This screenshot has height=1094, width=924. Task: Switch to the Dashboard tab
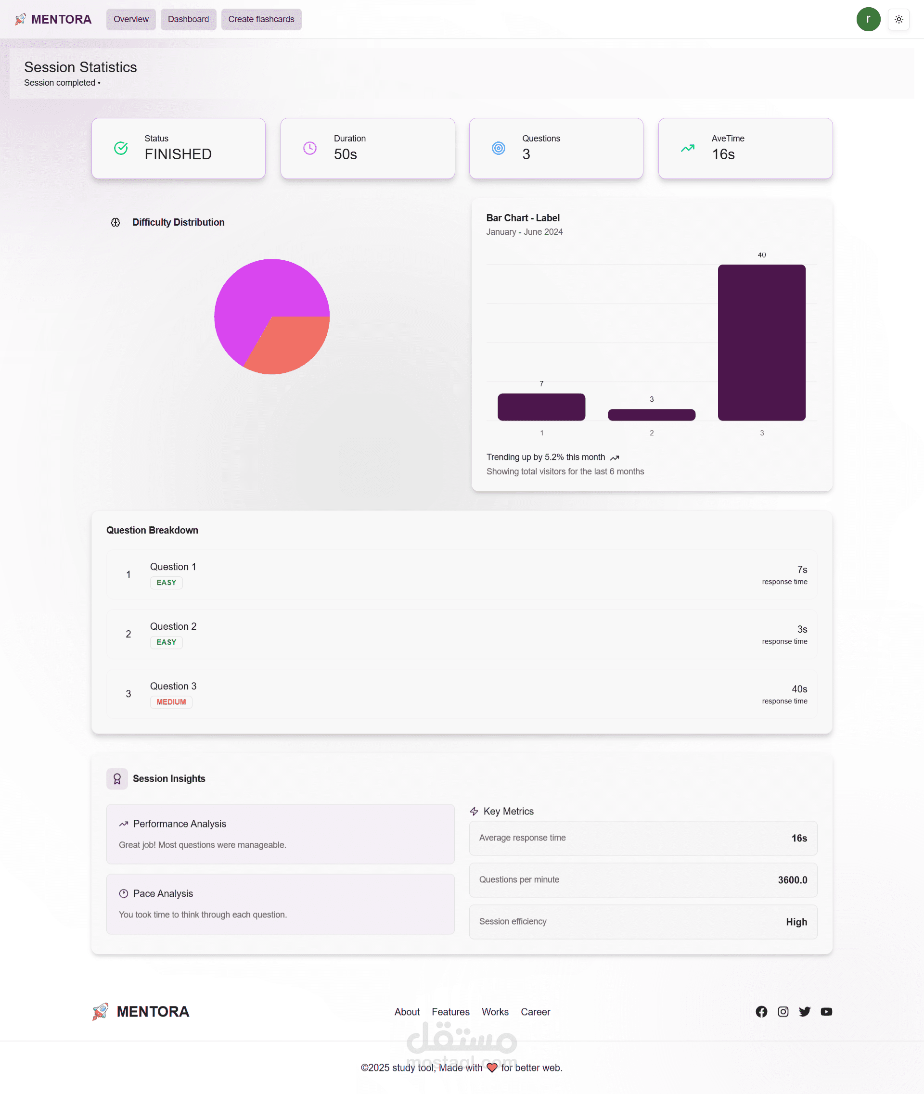(x=188, y=19)
